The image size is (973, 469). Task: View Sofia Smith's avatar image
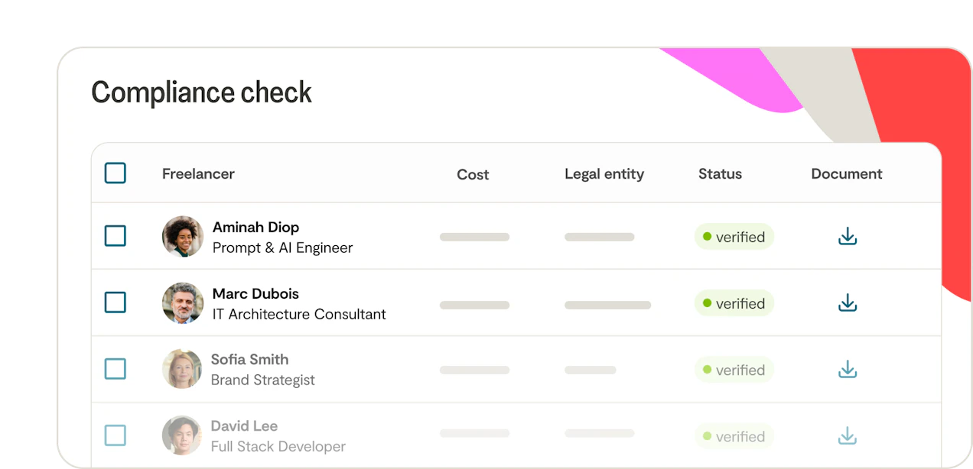pyautogui.click(x=183, y=369)
